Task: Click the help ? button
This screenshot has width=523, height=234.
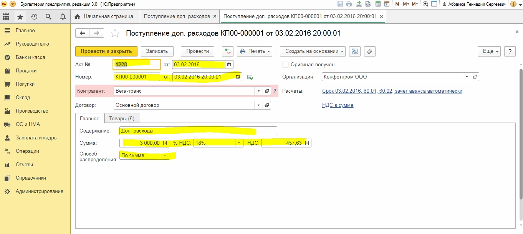Action: (510, 51)
